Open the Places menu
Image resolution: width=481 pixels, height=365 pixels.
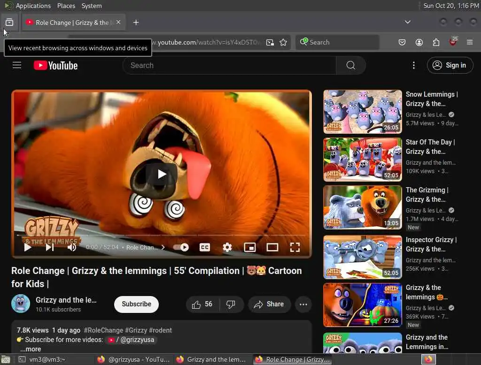[x=66, y=6]
